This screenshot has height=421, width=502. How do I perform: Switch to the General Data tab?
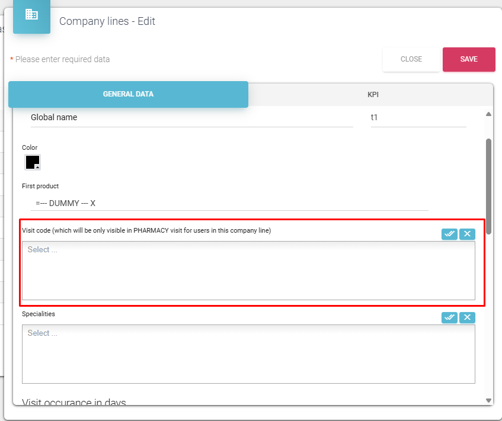tap(128, 94)
